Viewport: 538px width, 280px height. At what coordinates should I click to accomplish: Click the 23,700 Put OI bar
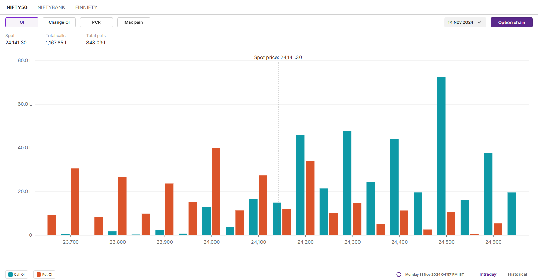point(75,202)
